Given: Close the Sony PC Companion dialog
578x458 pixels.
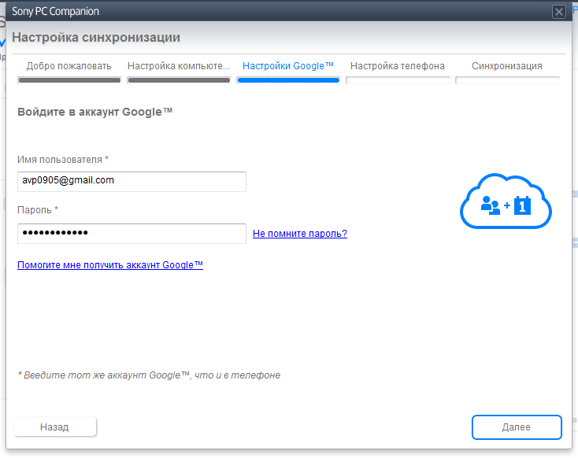Looking at the screenshot, I should click(x=559, y=11).
